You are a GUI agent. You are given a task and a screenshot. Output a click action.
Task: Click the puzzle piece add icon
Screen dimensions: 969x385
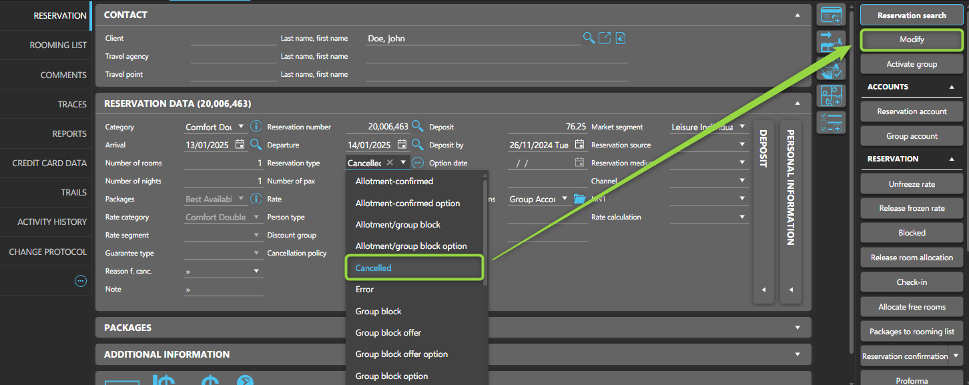click(831, 95)
